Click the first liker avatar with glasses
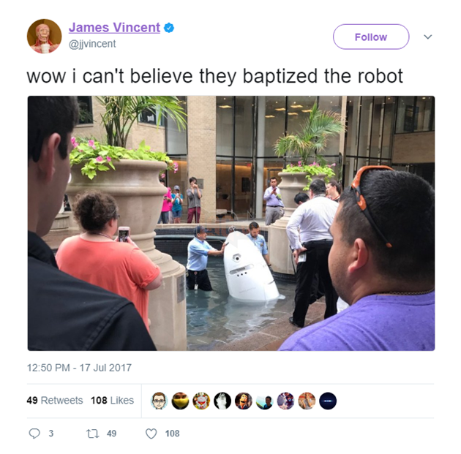Screen dimensions: 461x454 pyautogui.click(x=159, y=401)
